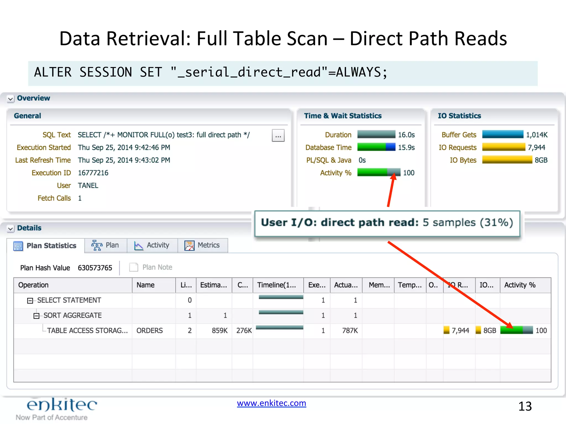
Task: Click the Buffer Gets bar
Action: pyautogui.click(x=503, y=134)
